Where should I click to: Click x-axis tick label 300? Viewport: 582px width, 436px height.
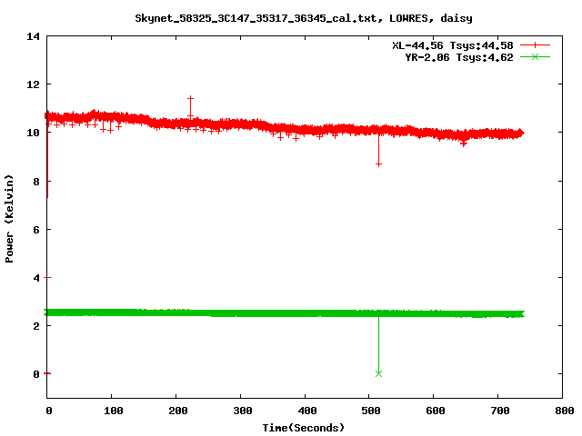[x=243, y=411]
